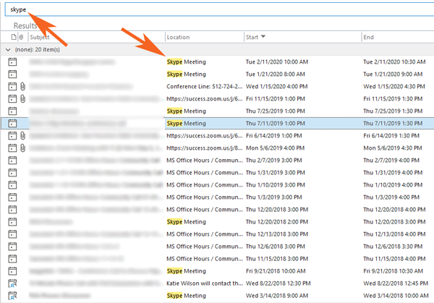Select start time 'Thu 1/10/2019 3:00 PM'

pos(276,185)
